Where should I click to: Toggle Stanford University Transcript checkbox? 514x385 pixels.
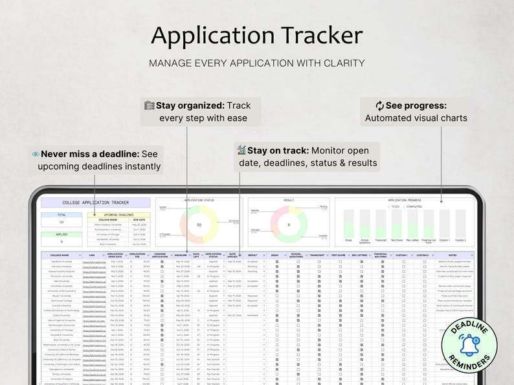(x=319, y=261)
